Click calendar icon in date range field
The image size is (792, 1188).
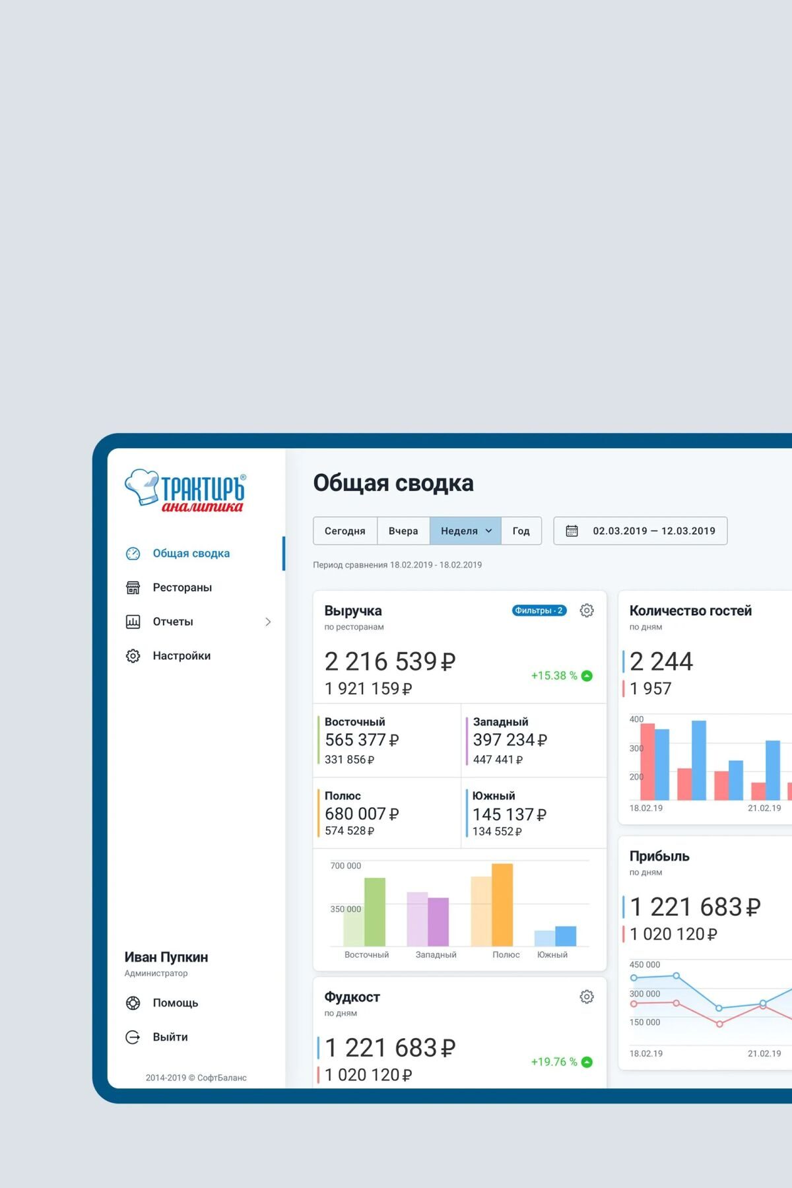(572, 531)
